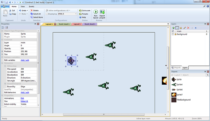Open the pink Layout 1 tab

click(x=77, y=24)
